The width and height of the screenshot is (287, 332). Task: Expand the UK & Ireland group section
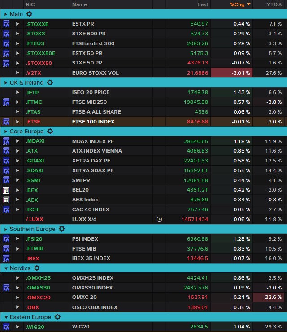[6, 83]
